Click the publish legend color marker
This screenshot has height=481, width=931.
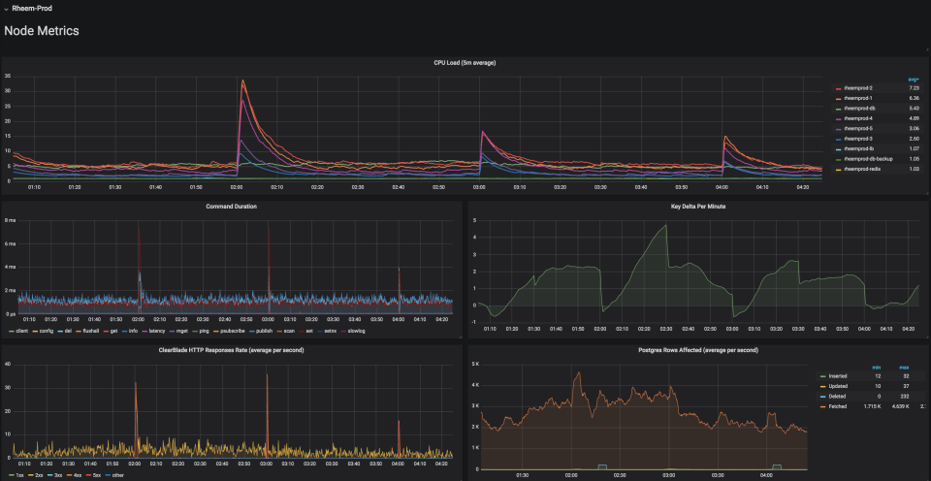pos(251,331)
